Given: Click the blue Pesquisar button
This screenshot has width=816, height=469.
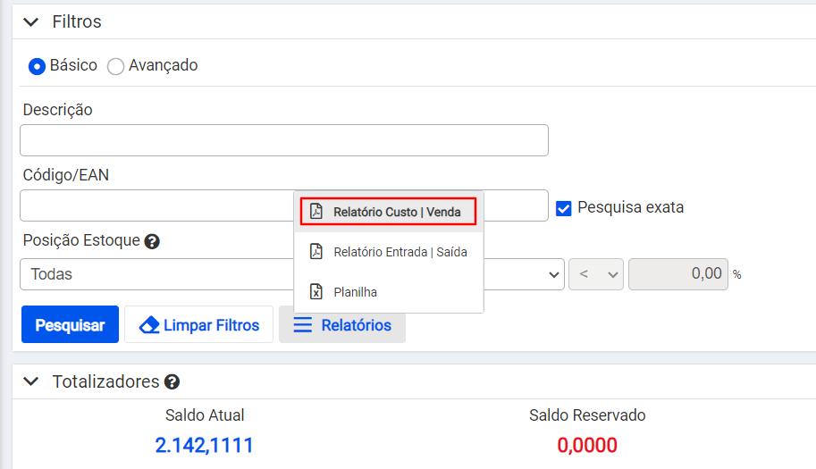Looking at the screenshot, I should coord(71,324).
